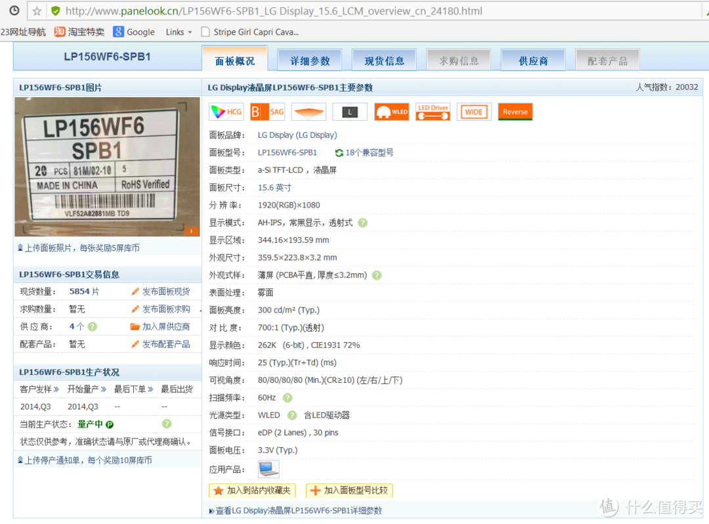Image resolution: width=709 pixels, height=524 pixels.
Task: Click the Reverse scan icon
Action: pyautogui.click(x=515, y=112)
